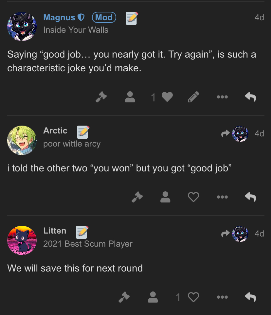Reply to Arctic's post
Screen dimensions: 271x315
[250, 197]
